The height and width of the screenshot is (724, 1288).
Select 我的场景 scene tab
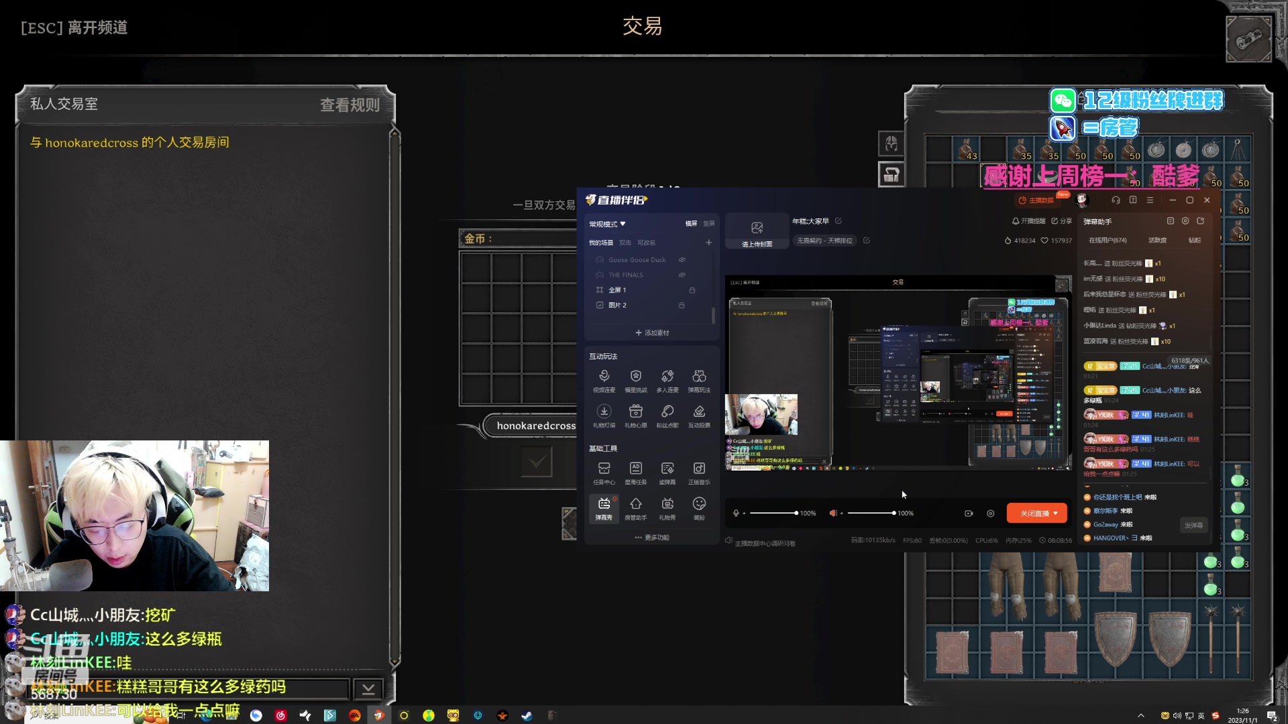pos(601,243)
